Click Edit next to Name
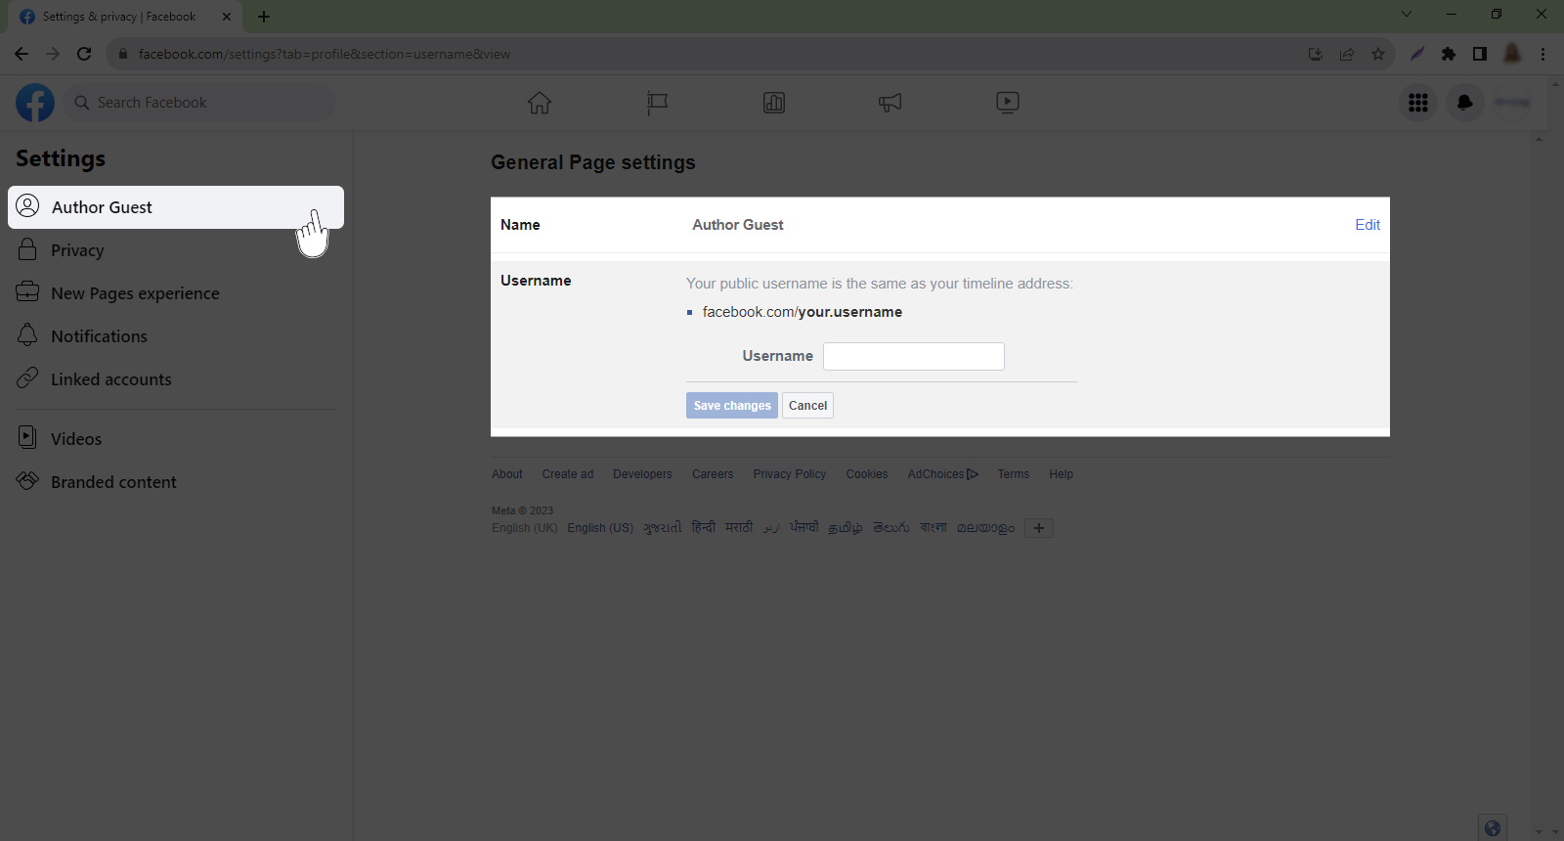Screen dimensions: 1564x841 click(x=1368, y=225)
